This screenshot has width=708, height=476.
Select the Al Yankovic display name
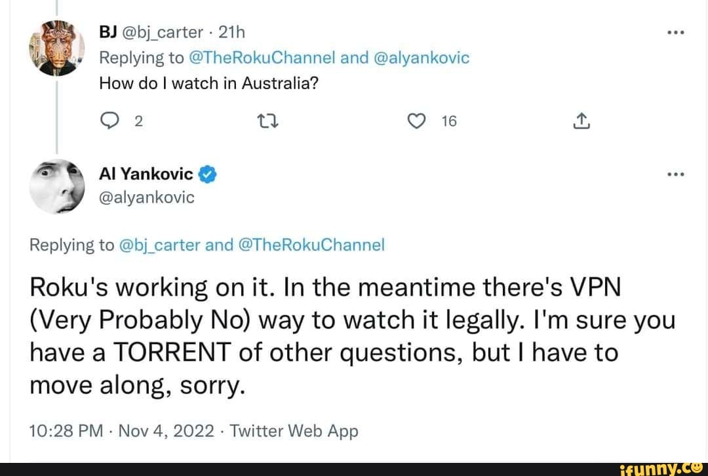pyautogui.click(x=146, y=174)
